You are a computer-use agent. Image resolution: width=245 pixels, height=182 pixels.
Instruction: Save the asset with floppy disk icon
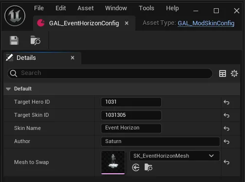(x=14, y=40)
